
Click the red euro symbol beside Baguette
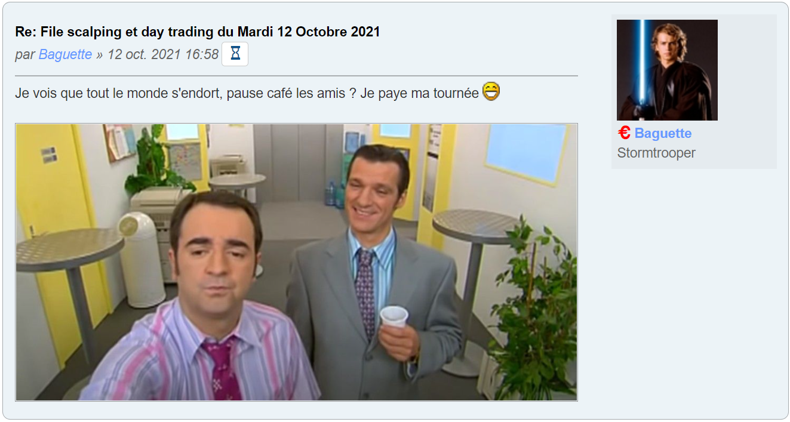tap(624, 133)
